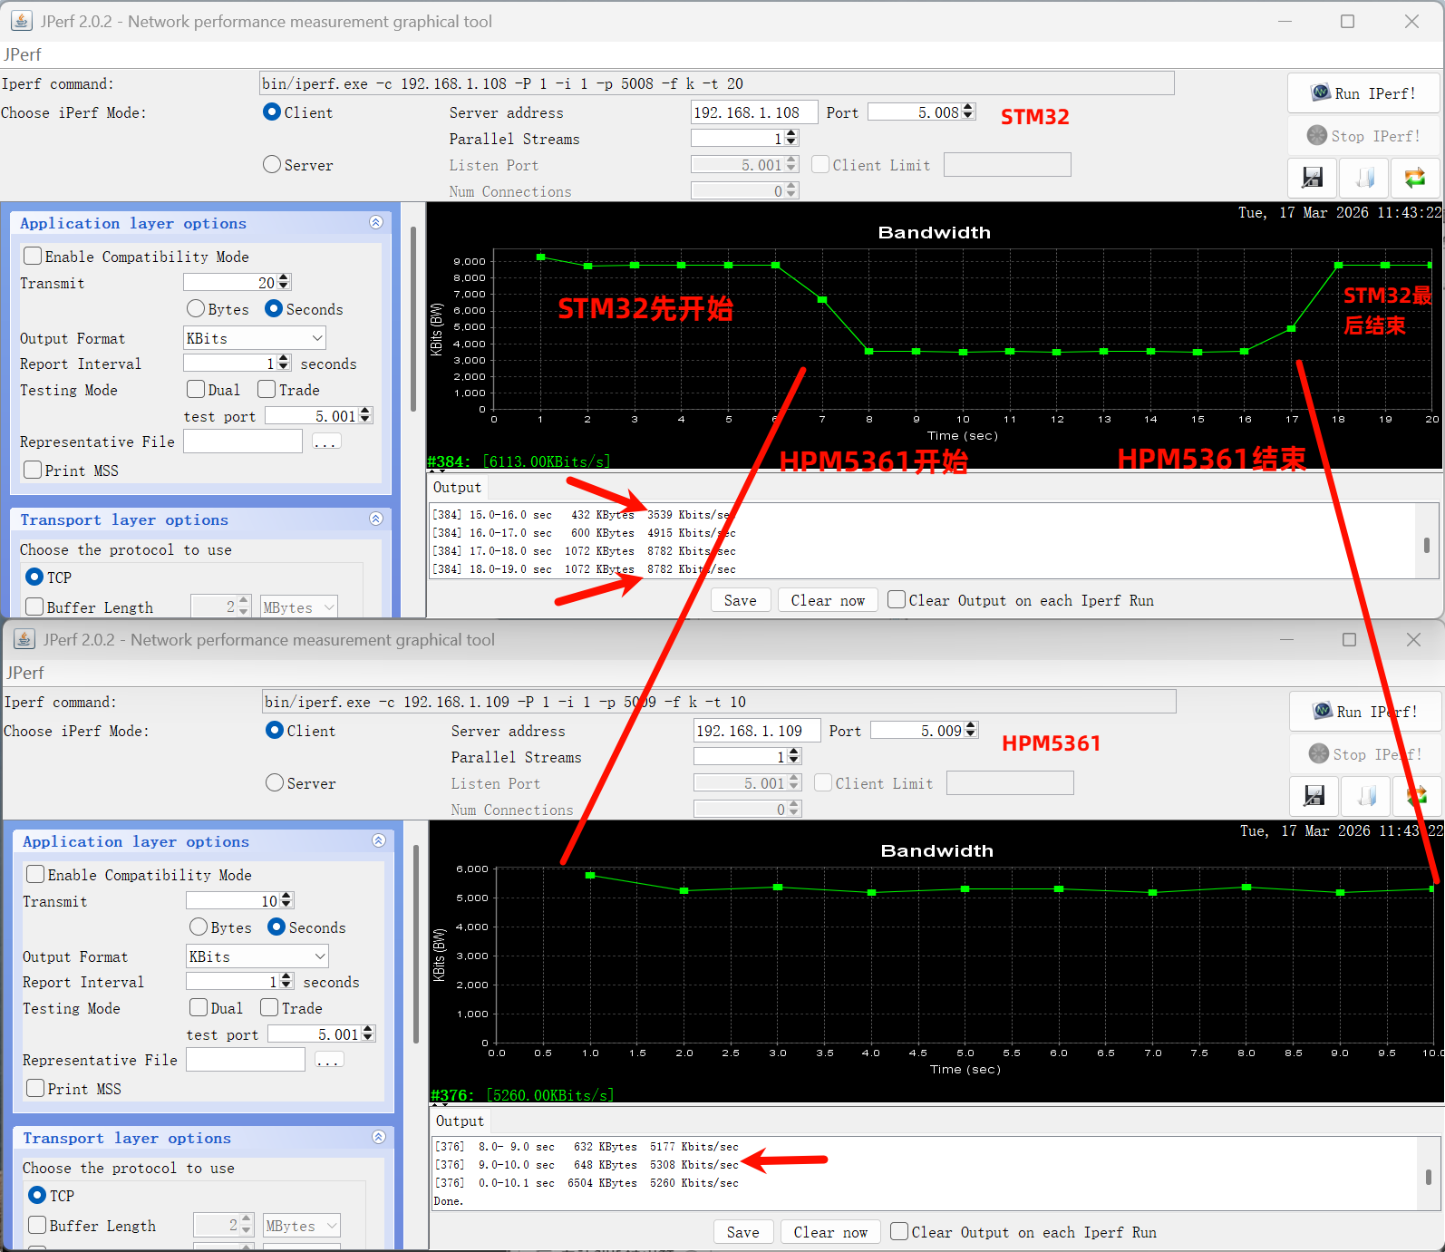Click the save disk icon in the bottom HPM5361 window
This screenshot has height=1252, width=1445.
pos(1314,796)
